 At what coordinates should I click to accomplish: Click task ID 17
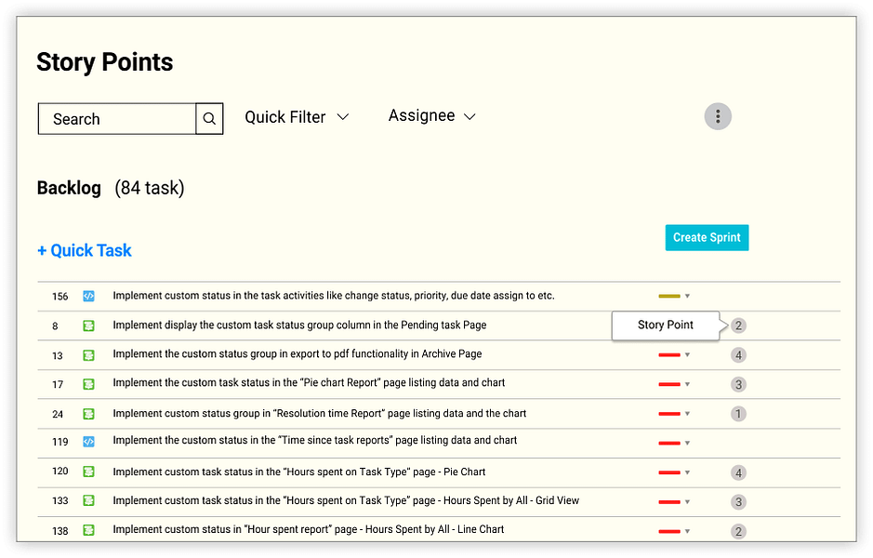click(58, 385)
